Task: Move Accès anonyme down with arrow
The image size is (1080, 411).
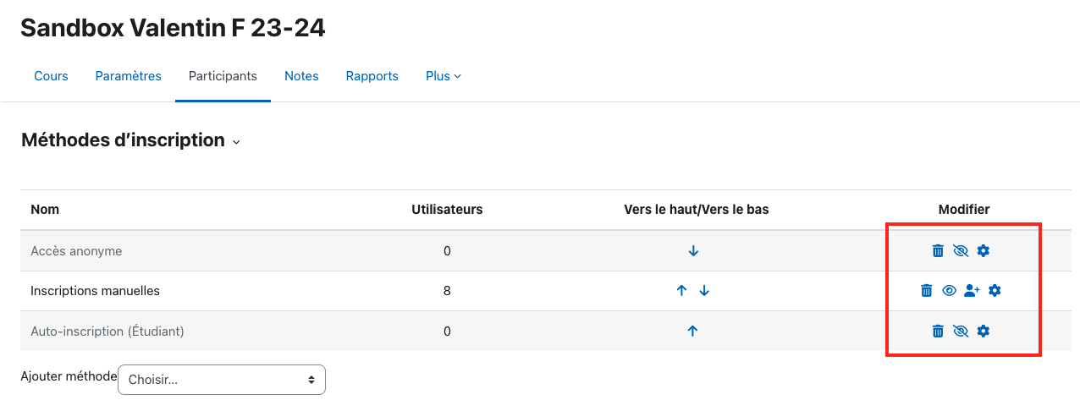Action: click(693, 250)
